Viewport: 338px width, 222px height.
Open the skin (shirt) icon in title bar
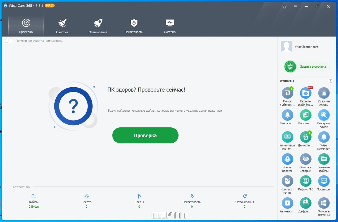pos(284,6)
